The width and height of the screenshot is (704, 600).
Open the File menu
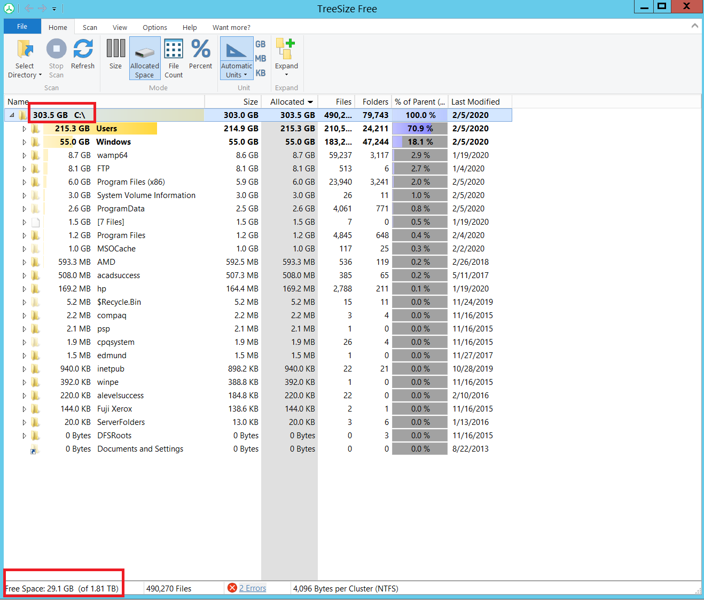(x=22, y=27)
